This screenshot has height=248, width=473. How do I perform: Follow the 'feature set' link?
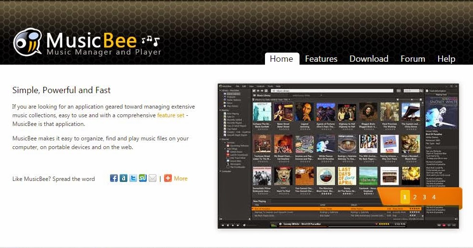pos(171,115)
